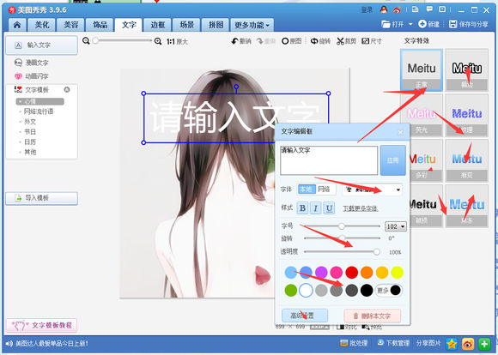Click the zoom in magnifier

[158, 41]
